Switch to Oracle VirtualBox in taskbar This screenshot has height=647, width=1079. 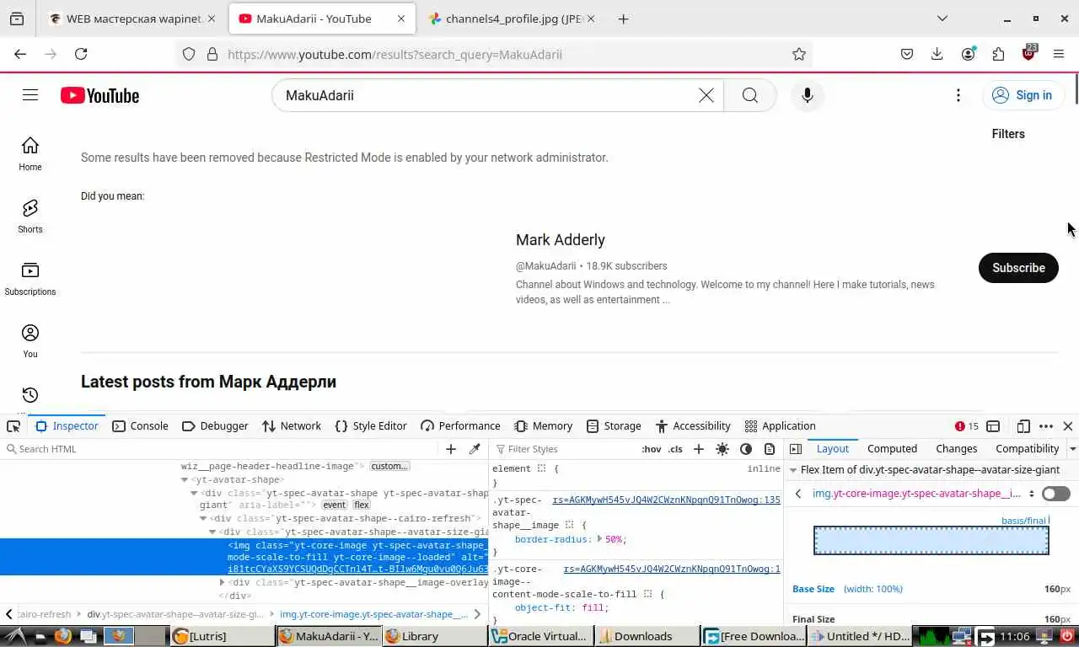pyautogui.click(x=540, y=636)
